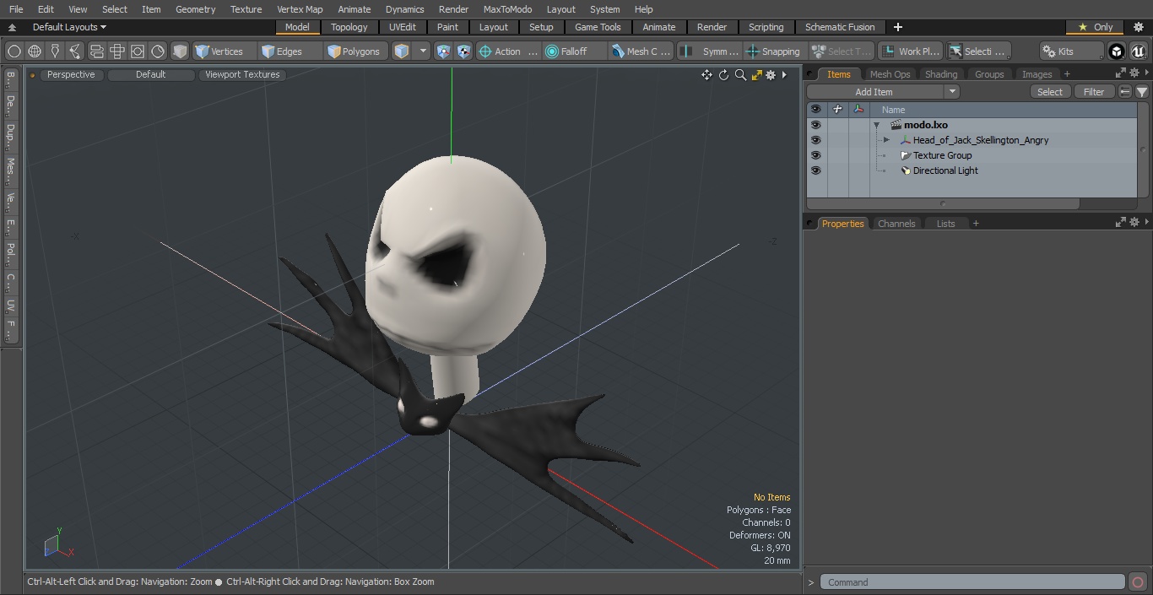This screenshot has height=595, width=1153.
Task: Click the Polygons selection mode button
Action: (356, 51)
